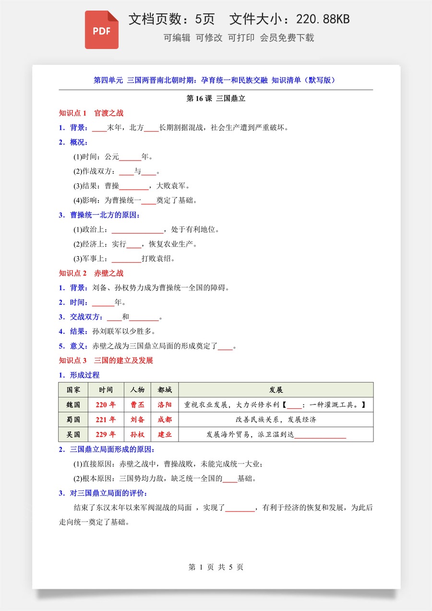Image resolution: width=432 pixels, height=611 pixels.
Task: Click the table cell '洛阳'
Action: pos(165,405)
